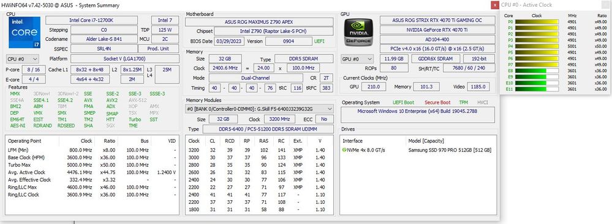Image resolution: width=612 pixels, height=224 pixels.
Task: Click the green NVMe drive status icon
Action: (344, 150)
